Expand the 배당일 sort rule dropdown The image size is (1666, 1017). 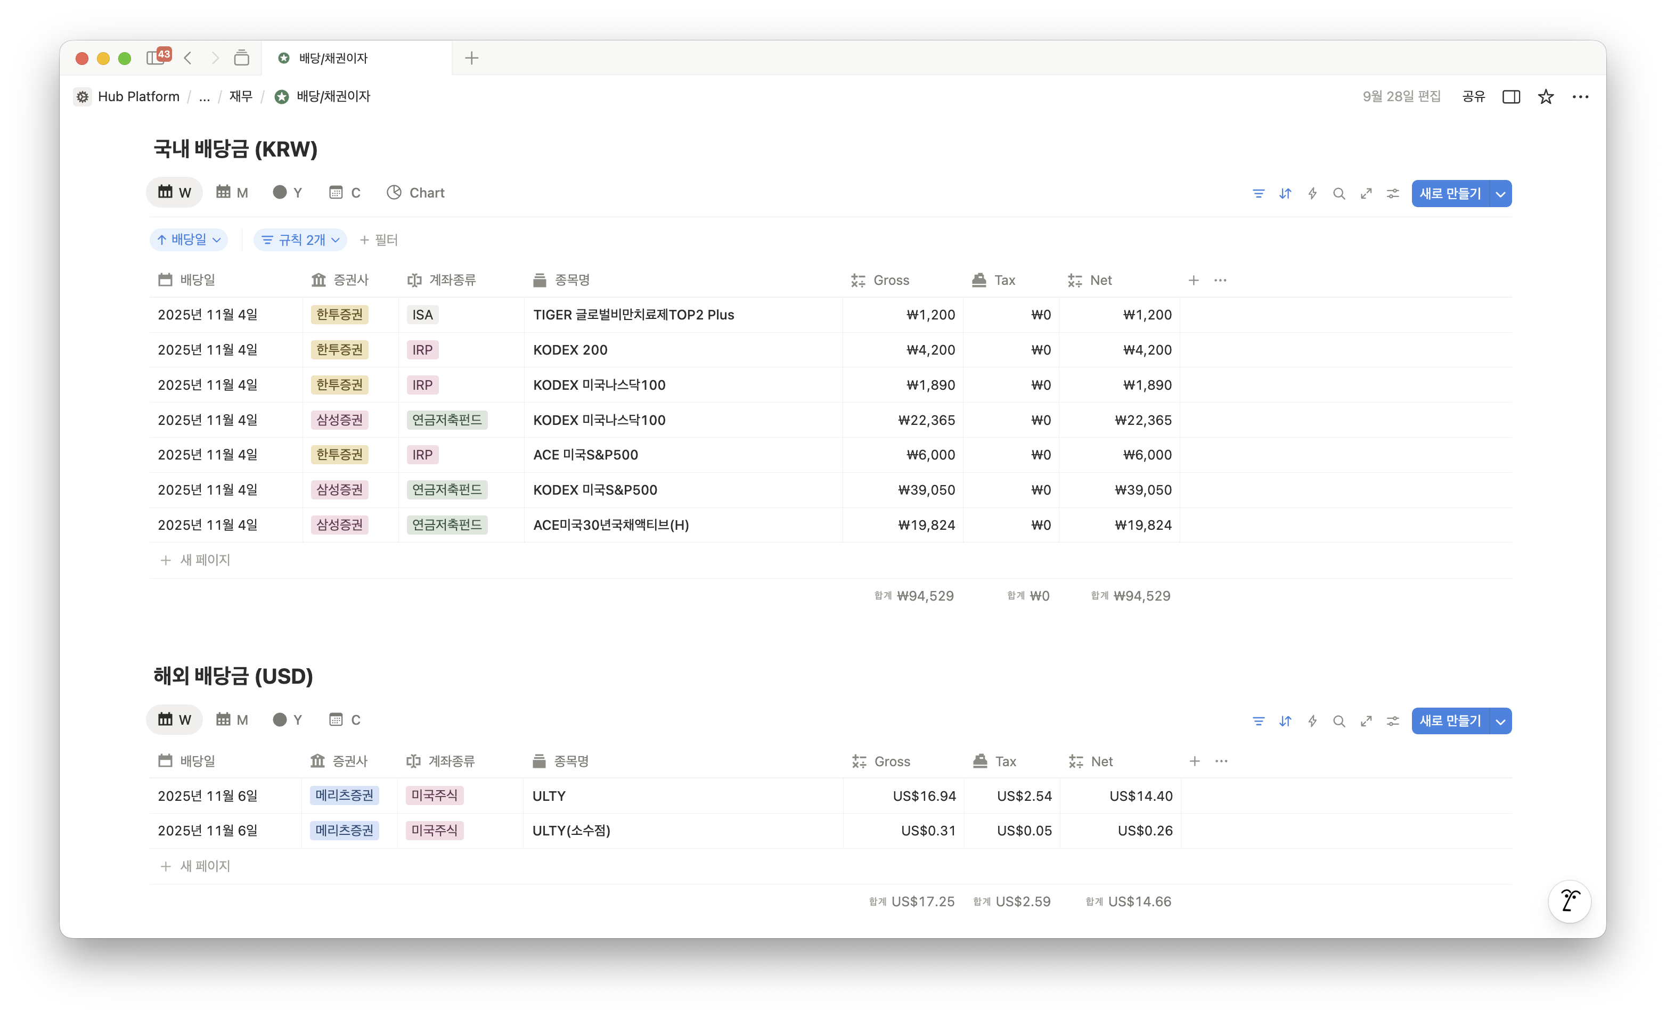[x=189, y=240]
